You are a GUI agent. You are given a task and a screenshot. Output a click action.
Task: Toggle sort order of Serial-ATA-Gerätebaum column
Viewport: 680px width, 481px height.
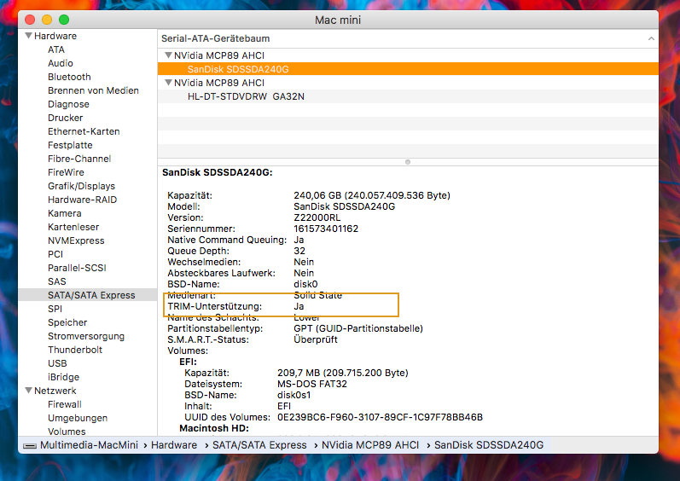point(651,38)
